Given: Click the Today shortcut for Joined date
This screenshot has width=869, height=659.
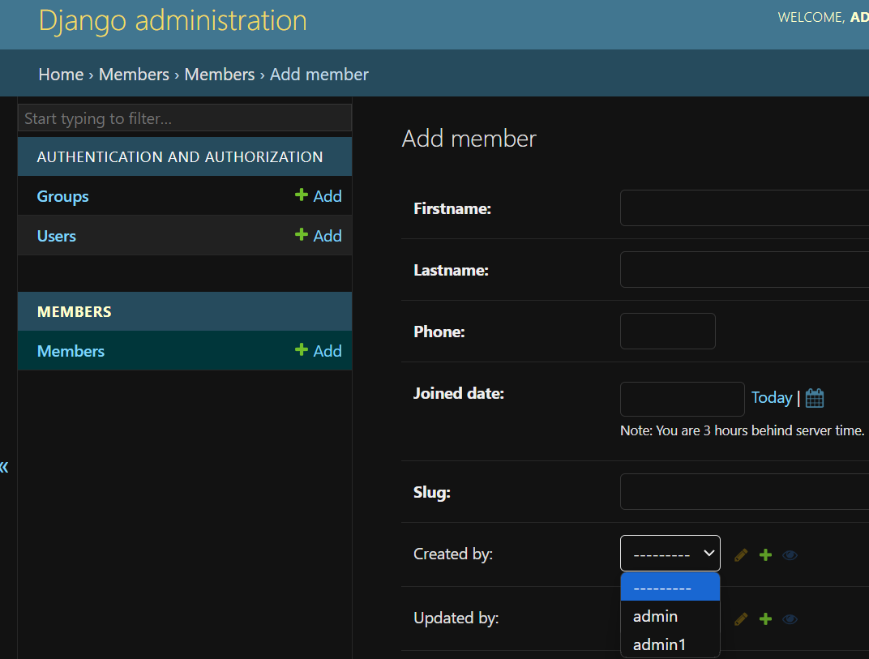Looking at the screenshot, I should pyautogui.click(x=772, y=397).
